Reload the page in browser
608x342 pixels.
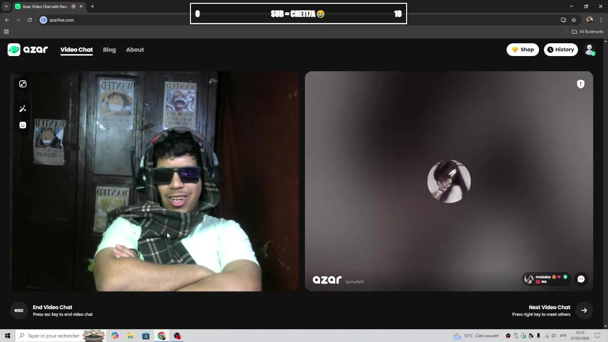click(x=29, y=20)
